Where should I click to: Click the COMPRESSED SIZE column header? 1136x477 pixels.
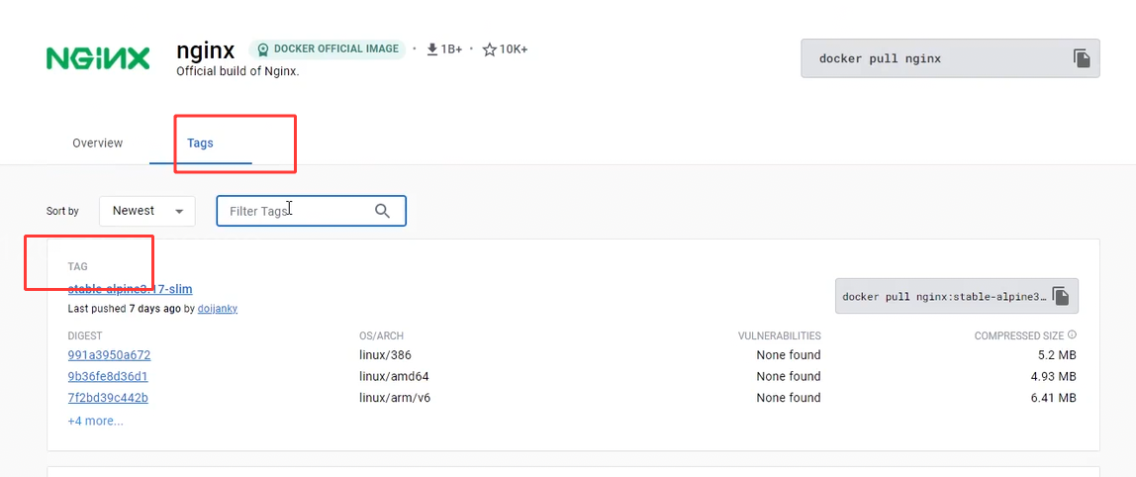tap(1019, 335)
